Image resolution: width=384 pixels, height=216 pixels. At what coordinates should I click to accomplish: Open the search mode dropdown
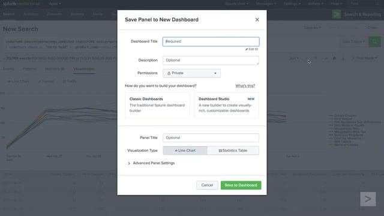(x=364, y=58)
